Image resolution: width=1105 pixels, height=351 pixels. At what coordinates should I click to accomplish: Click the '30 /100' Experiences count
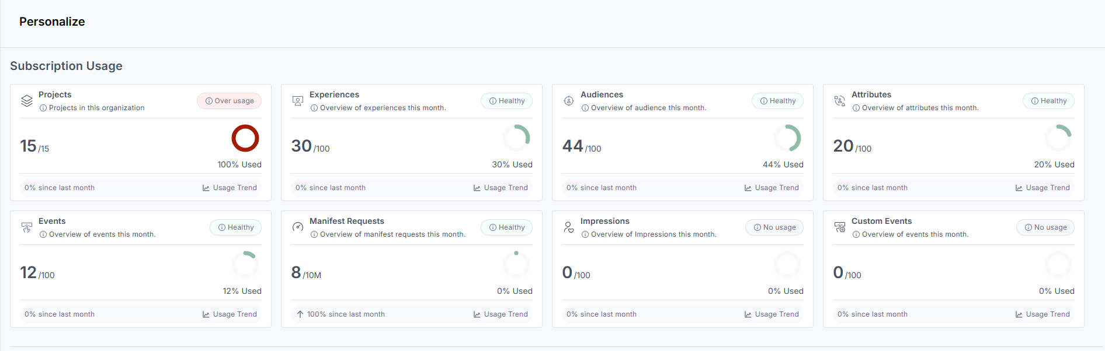311,146
